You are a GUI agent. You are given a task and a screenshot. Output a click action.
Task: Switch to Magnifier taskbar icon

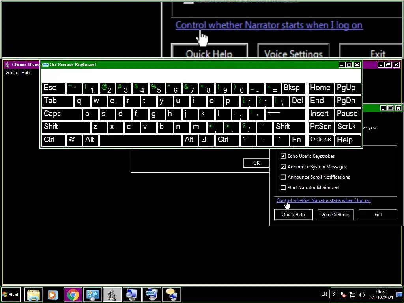pos(132,294)
